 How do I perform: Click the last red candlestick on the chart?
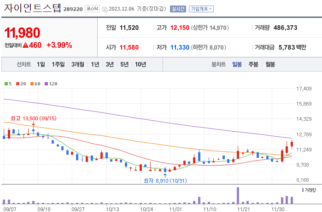[292, 144]
